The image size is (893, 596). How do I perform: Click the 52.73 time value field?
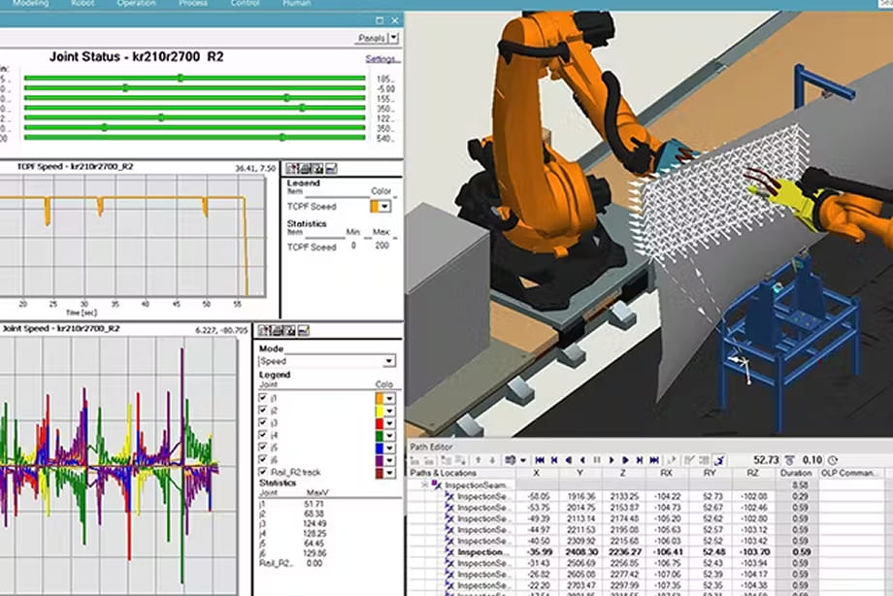point(766,460)
